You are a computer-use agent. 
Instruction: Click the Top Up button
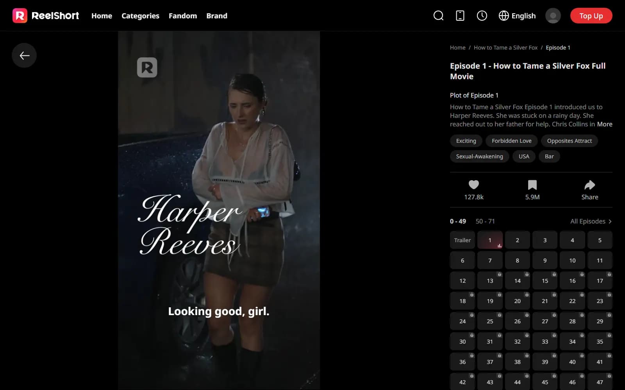click(x=591, y=16)
